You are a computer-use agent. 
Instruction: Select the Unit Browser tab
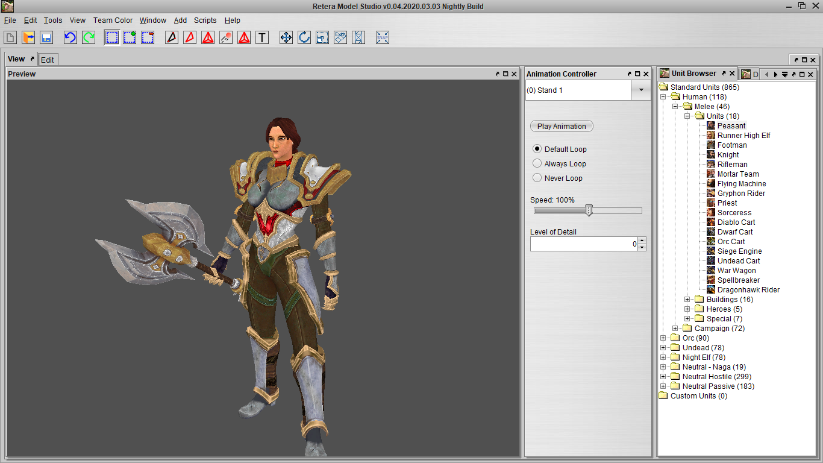[694, 73]
